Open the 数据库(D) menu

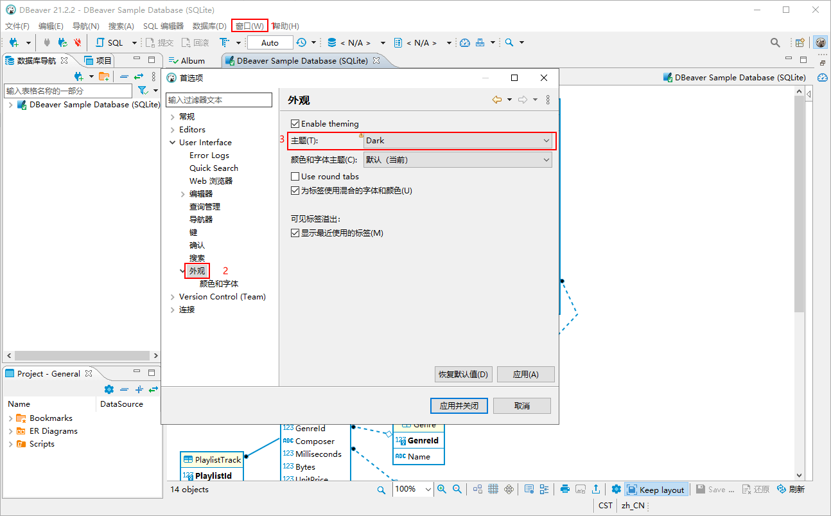coord(209,26)
